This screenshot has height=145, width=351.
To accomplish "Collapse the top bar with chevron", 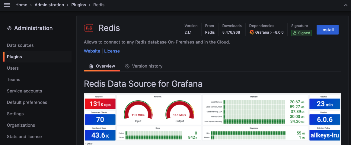I will click(346, 5).
